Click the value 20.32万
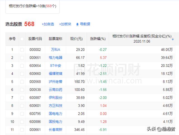The image size is (179, 135). (167, 66)
